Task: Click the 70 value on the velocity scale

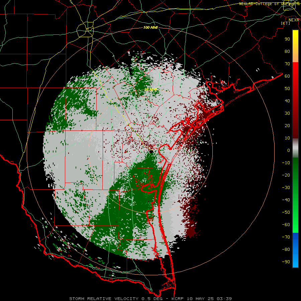Action: (x=287, y=64)
